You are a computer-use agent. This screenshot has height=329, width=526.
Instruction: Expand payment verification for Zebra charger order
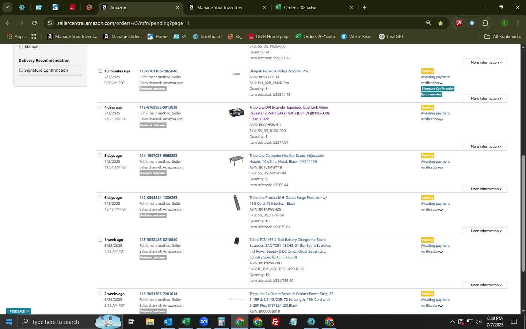tap(441, 252)
